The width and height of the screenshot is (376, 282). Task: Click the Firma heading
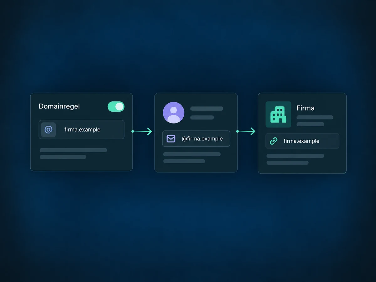click(305, 108)
